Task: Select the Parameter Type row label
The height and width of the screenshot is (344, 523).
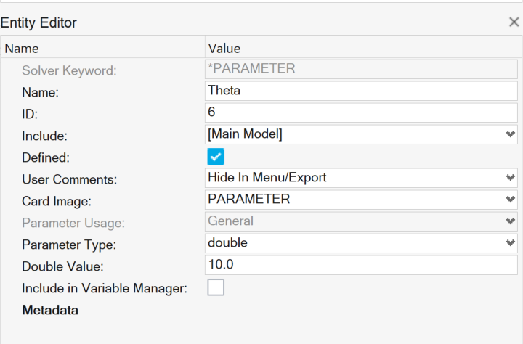Action: coord(68,244)
